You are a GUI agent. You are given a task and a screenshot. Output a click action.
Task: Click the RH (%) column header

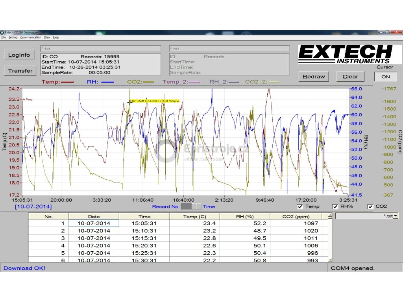tap(245, 217)
